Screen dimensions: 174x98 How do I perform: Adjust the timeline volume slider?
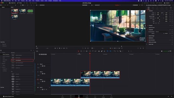(x=166, y=51)
